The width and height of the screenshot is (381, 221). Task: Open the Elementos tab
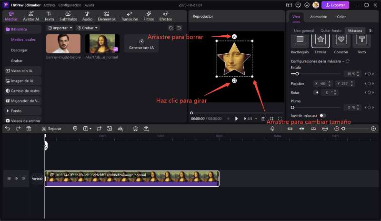click(107, 16)
